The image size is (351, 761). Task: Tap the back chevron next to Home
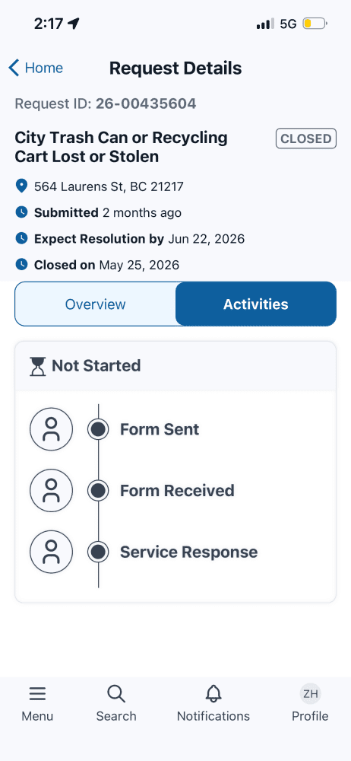14,68
